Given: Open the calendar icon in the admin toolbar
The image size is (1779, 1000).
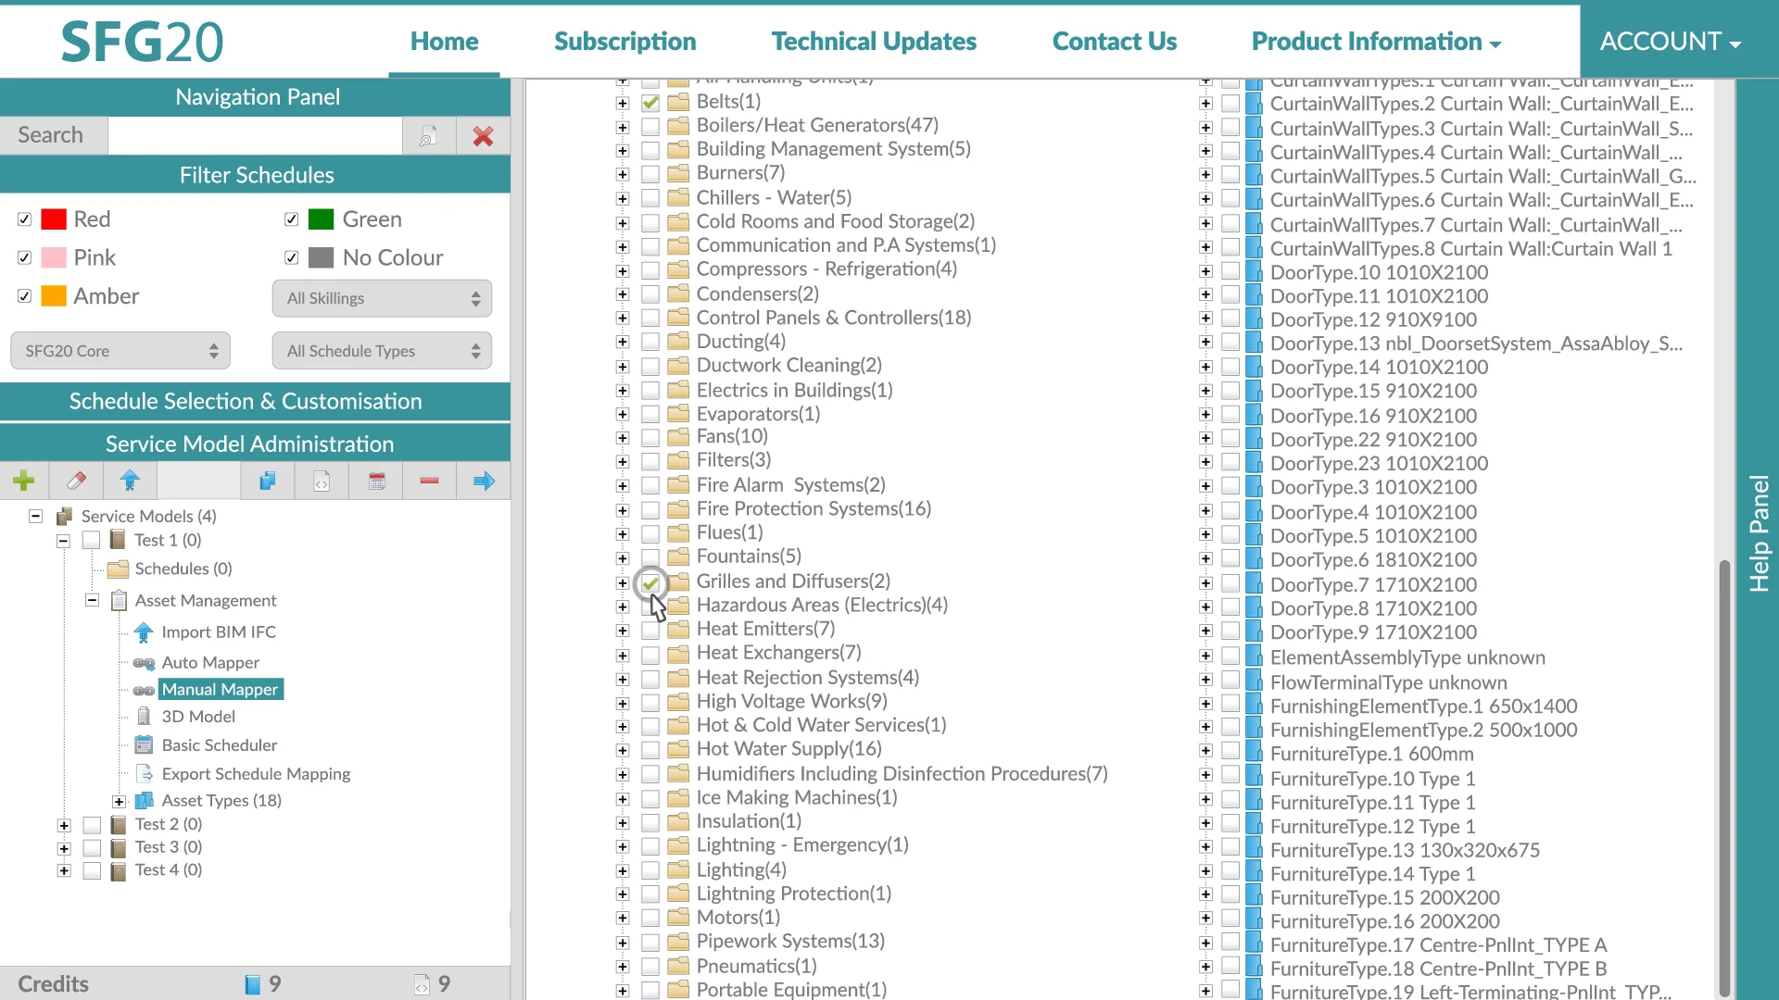Looking at the screenshot, I should 376,481.
